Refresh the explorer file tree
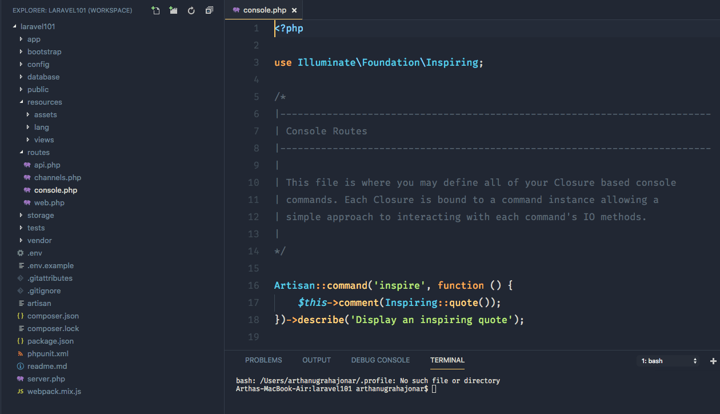Screen dimensions: 720x414 pyautogui.click(x=191, y=10)
